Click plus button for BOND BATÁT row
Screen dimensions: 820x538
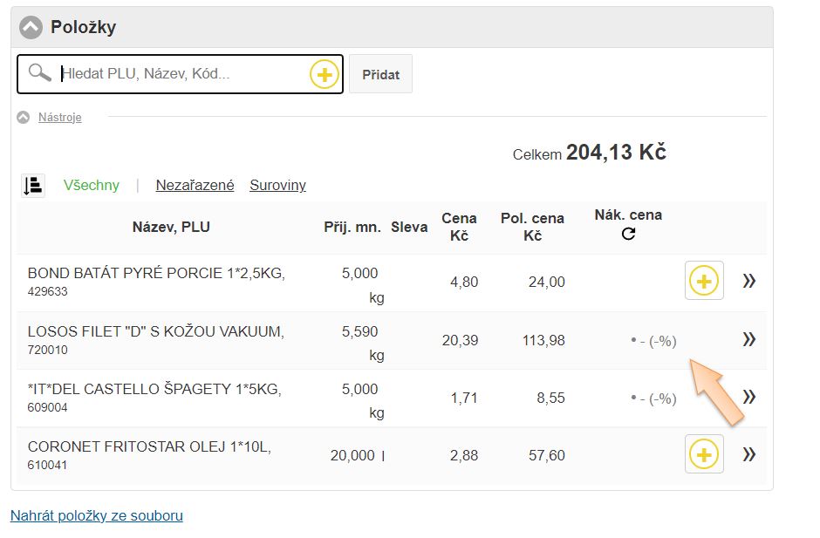(x=704, y=281)
